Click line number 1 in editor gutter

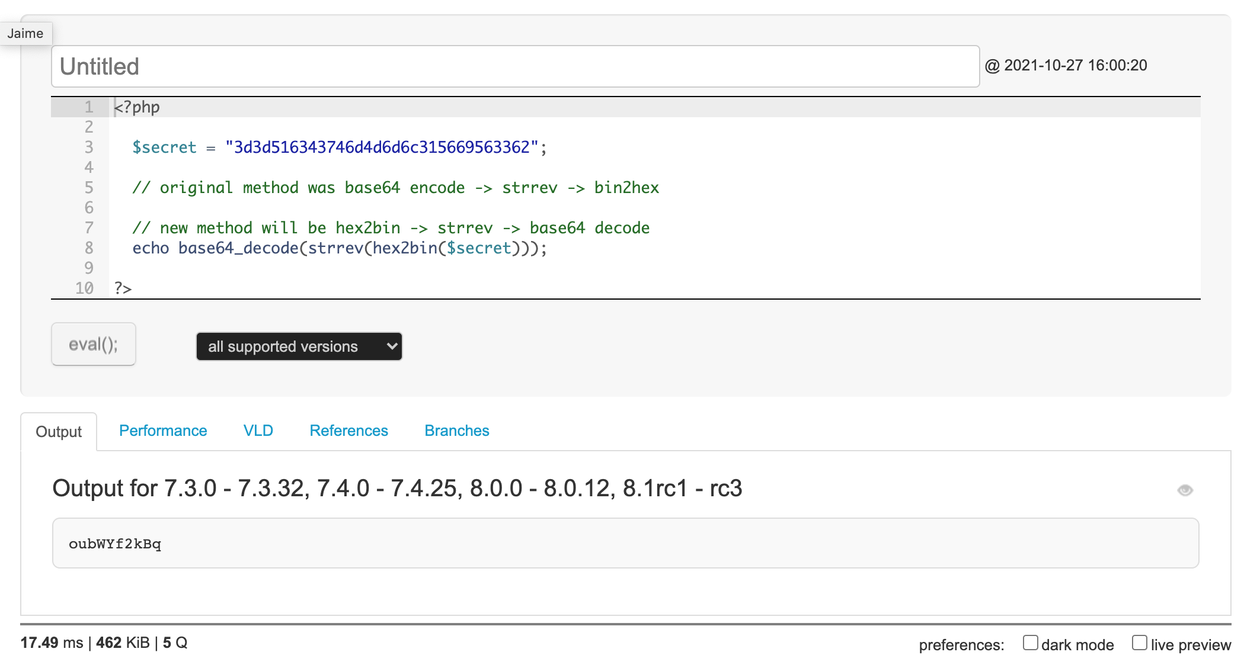pyautogui.click(x=89, y=107)
